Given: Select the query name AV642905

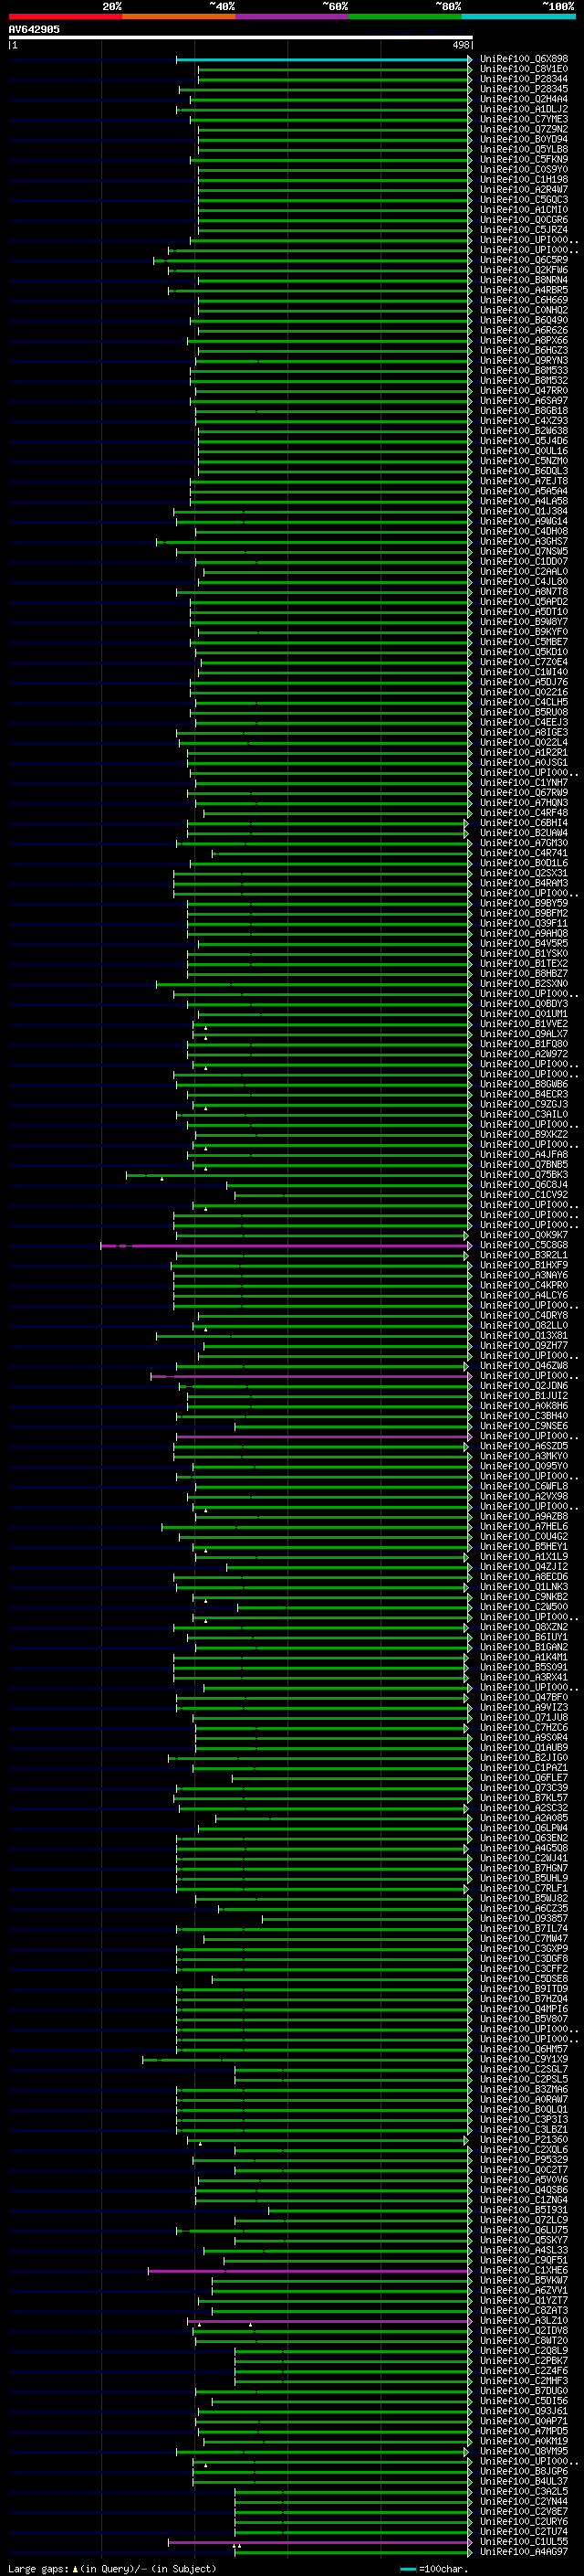Looking at the screenshot, I should [34, 29].
